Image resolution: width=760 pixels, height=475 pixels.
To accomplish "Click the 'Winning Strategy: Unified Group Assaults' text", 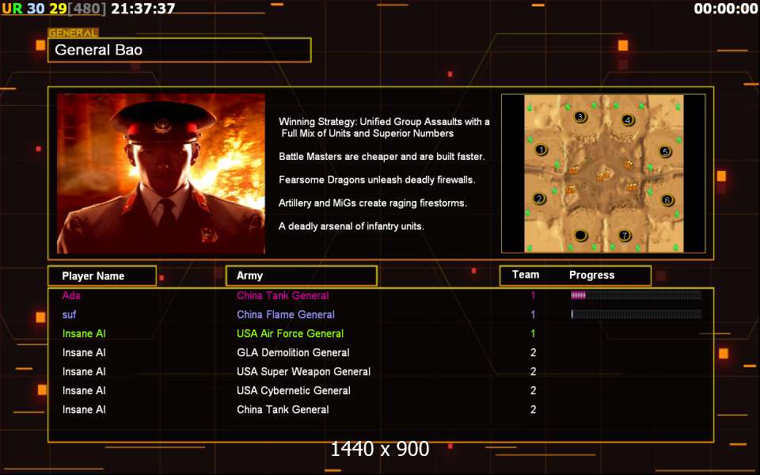I will (384, 127).
